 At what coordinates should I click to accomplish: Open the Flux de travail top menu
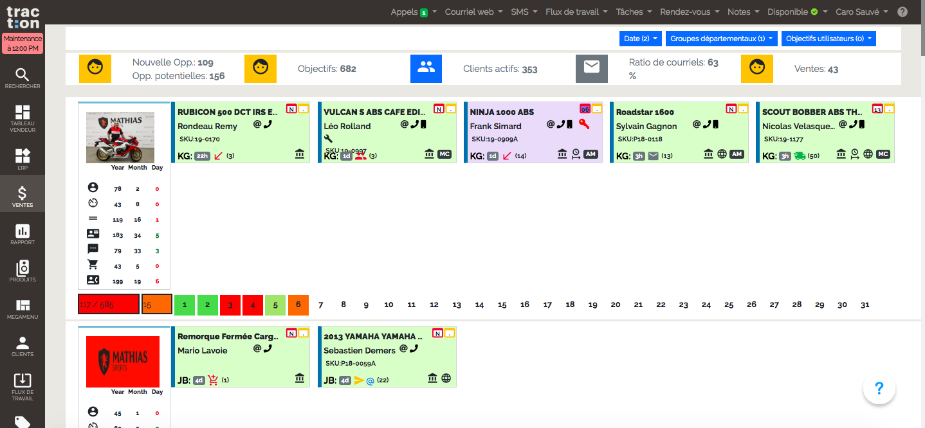click(x=576, y=12)
